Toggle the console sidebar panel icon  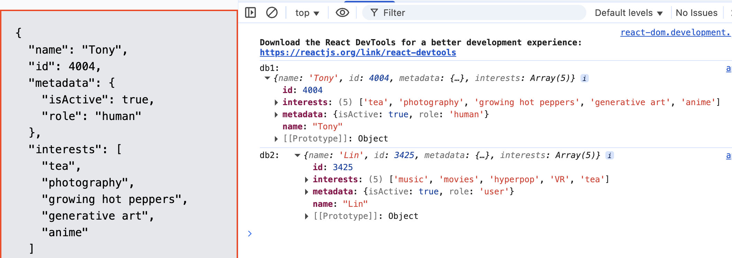(x=250, y=13)
